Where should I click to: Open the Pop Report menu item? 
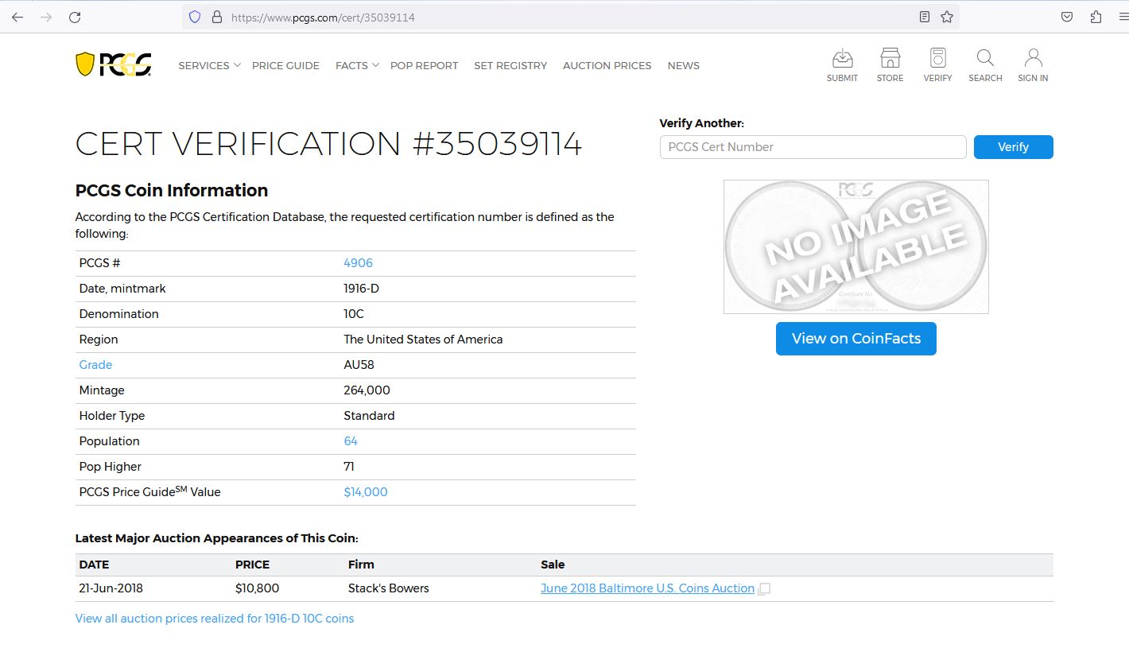pyautogui.click(x=424, y=65)
